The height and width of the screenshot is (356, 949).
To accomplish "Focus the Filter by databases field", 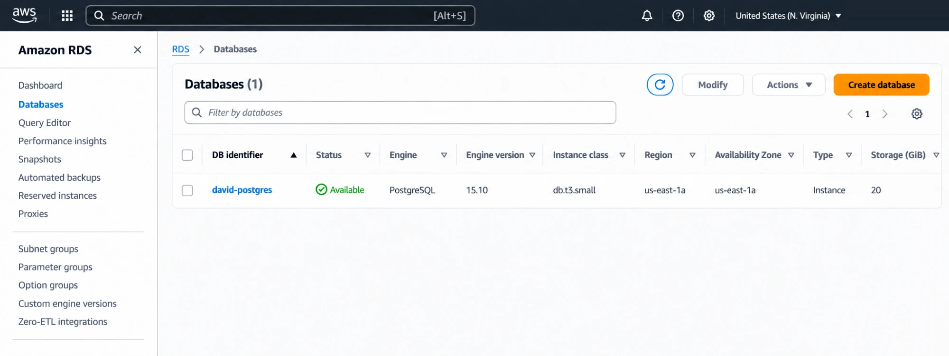I will pyautogui.click(x=400, y=112).
